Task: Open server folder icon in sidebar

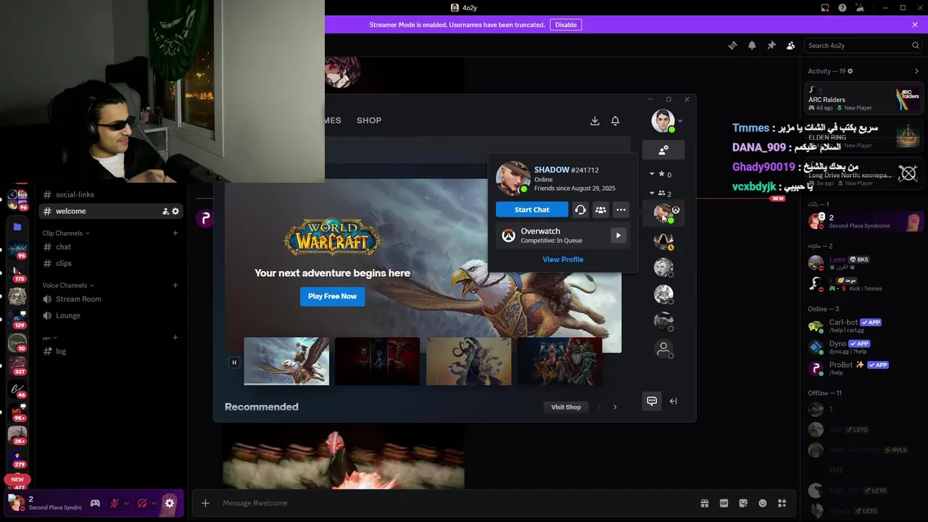Action: point(17,227)
